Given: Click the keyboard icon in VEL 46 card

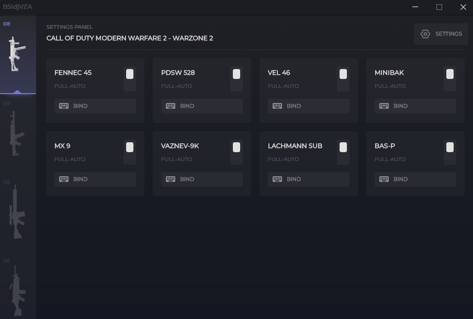Looking at the screenshot, I should click(277, 106).
